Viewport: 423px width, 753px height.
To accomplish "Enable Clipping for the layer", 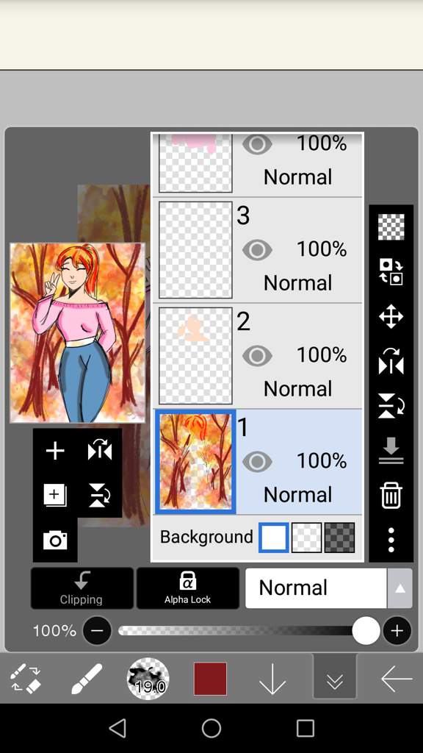I will 82,588.
